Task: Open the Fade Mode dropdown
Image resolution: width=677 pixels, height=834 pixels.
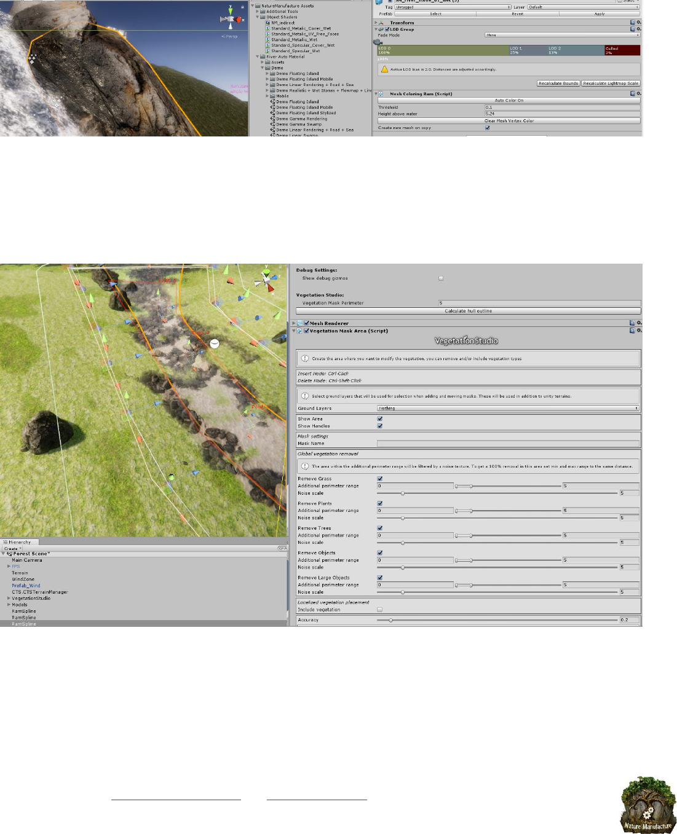Action: [x=563, y=35]
